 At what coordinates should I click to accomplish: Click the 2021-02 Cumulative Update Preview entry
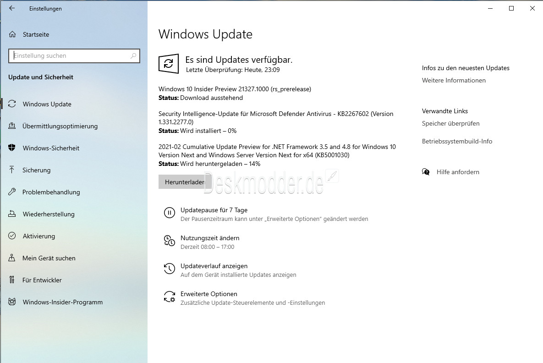point(277,151)
